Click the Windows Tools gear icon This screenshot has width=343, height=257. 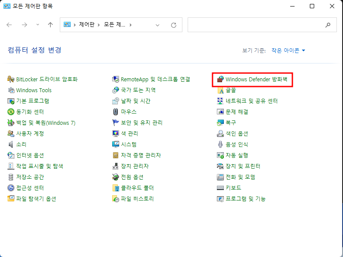11,90
